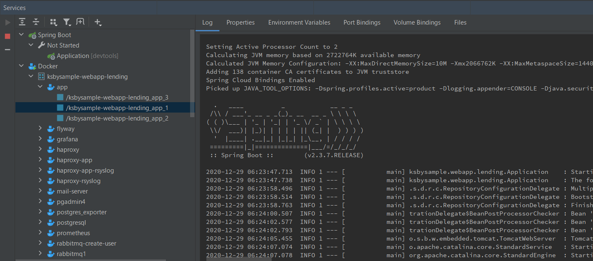Click the ksbysample-webapp-lending compose icon

point(42,76)
